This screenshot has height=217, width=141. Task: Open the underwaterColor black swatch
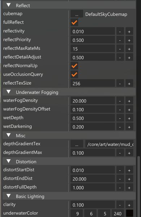click(129, 213)
